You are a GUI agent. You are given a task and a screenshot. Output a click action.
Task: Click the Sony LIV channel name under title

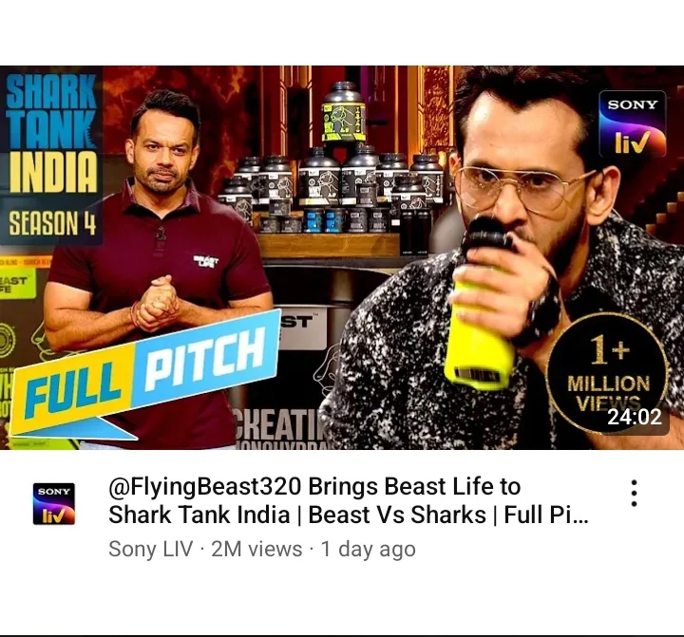[x=150, y=549]
